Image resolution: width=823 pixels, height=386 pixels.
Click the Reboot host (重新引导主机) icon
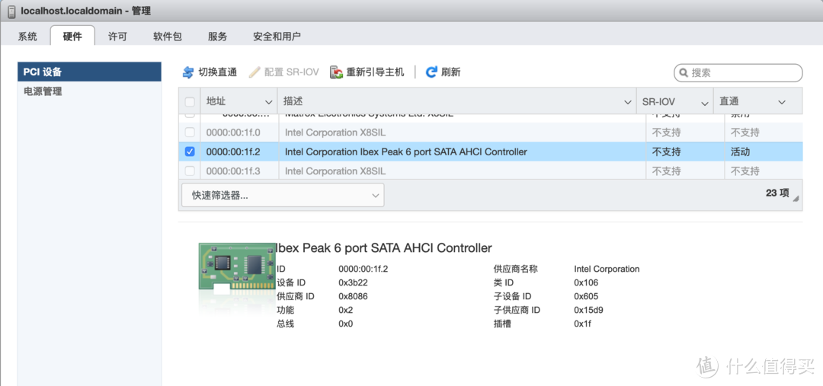336,72
